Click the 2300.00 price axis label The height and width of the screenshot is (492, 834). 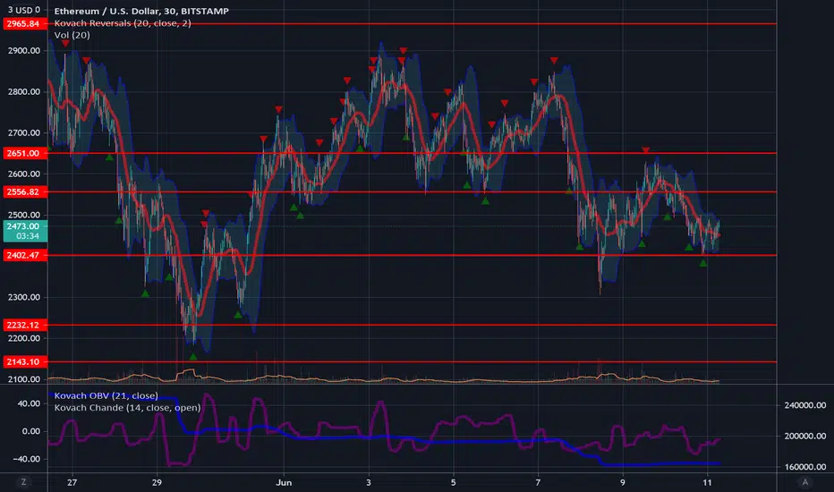tap(24, 297)
